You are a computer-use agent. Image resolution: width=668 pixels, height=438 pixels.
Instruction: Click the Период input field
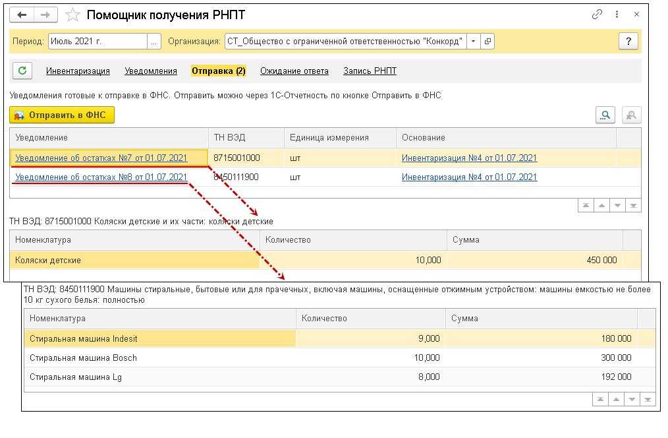point(97,42)
